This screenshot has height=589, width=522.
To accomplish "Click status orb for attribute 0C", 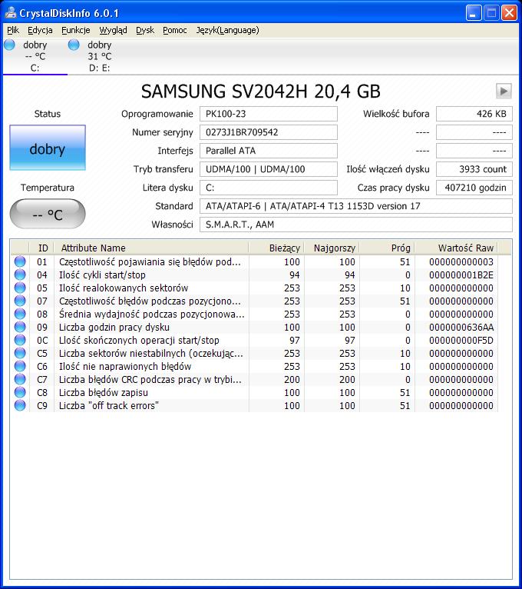I will click(x=20, y=340).
